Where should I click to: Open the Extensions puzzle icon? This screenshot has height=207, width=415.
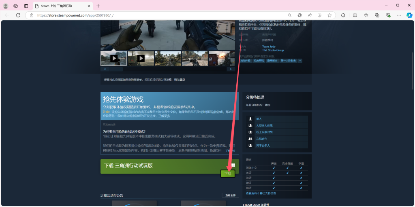click(x=343, y=15)
